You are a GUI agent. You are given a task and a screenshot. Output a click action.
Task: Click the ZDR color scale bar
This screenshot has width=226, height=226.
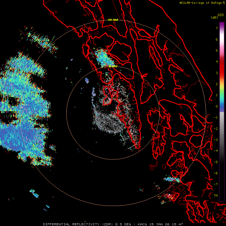coord(222,111)
